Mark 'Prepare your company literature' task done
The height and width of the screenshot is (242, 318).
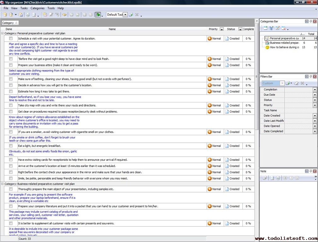(x=11, y=206)
